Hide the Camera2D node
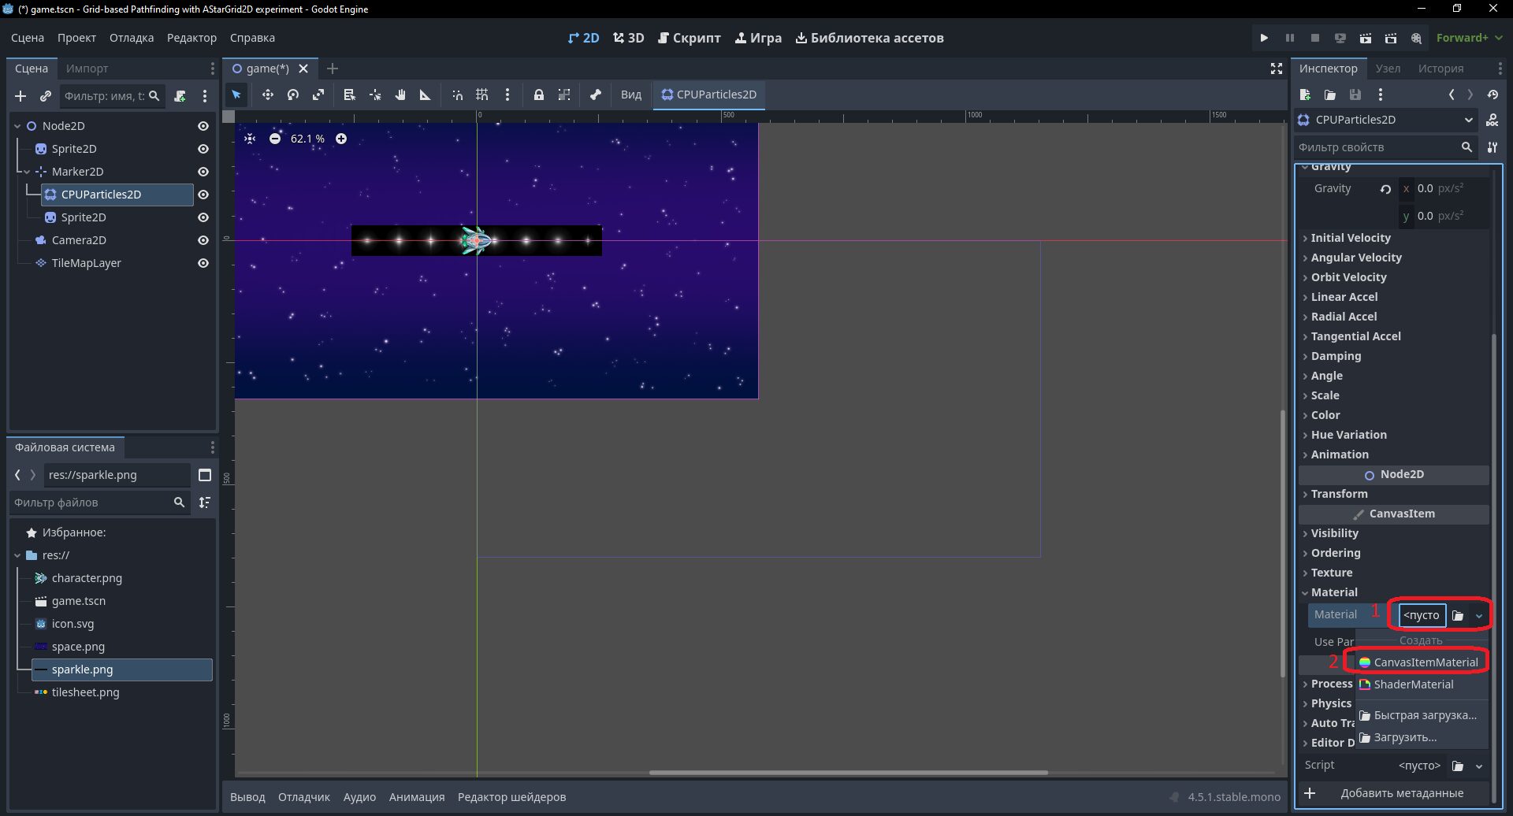Viewport: 1513px width, 816px height. point(203,240)
